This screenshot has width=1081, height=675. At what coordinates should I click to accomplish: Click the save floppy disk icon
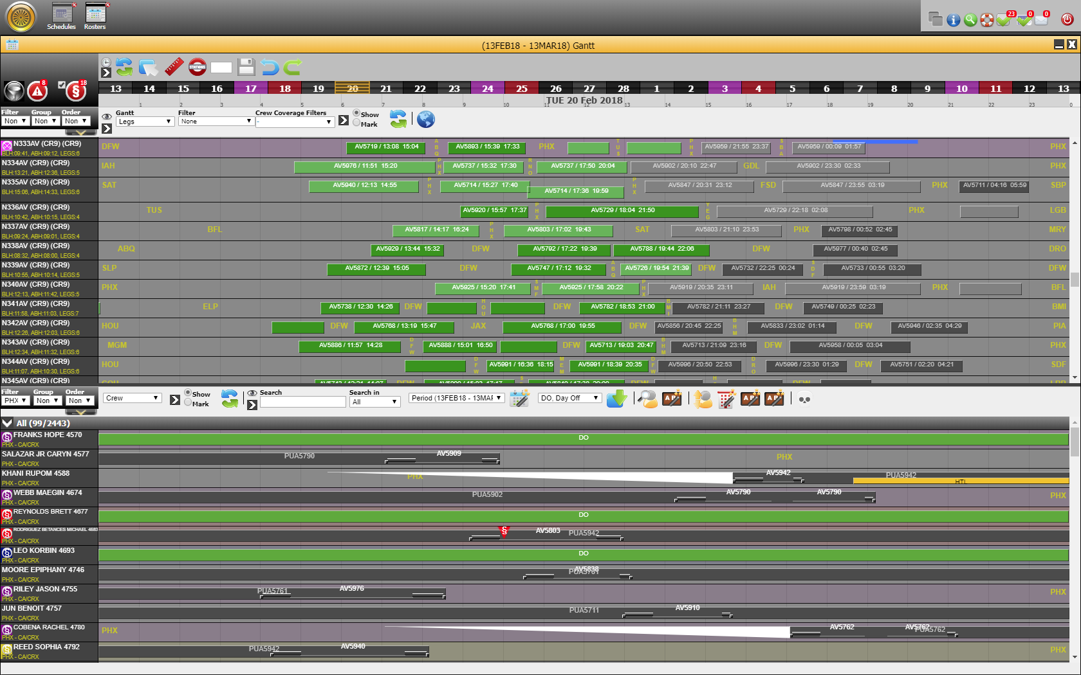click(x=246, y=67)
